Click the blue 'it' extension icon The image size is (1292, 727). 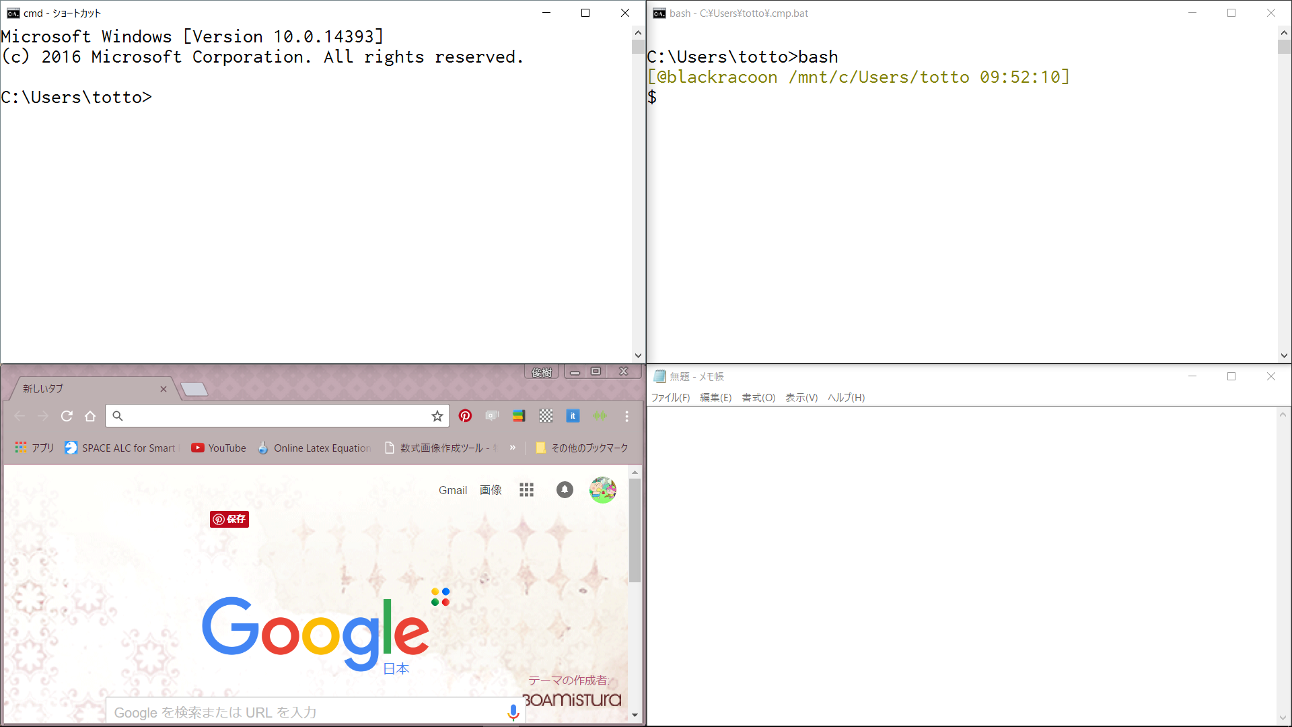pyautogui.click(x=573, y=416)
